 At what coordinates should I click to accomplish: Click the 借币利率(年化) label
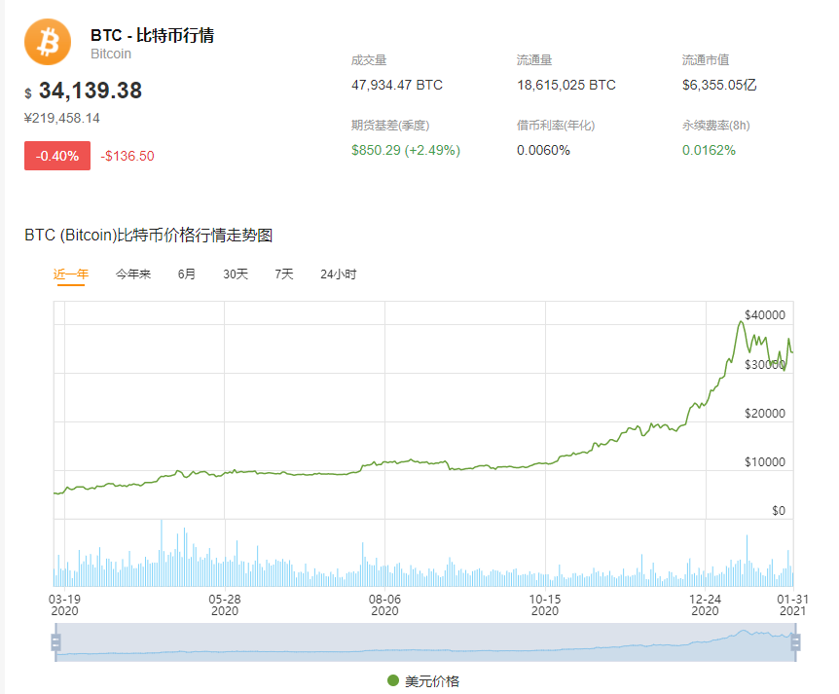coord(556,126)
